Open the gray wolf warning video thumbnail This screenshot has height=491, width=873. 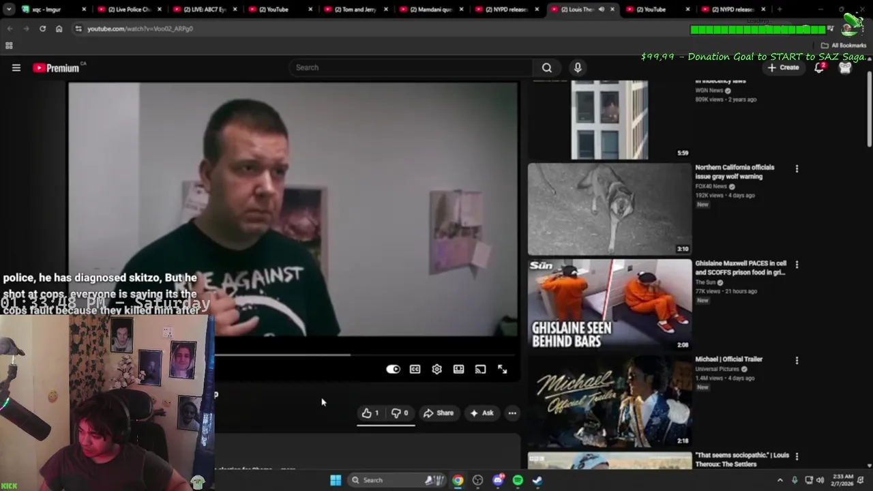click(x=609, y=209)
